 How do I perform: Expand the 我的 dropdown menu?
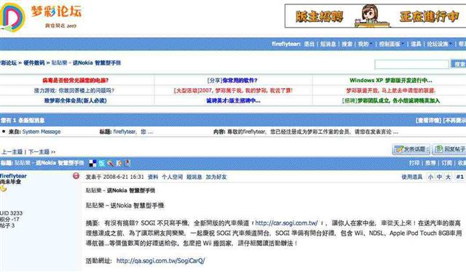coord(365,44)
